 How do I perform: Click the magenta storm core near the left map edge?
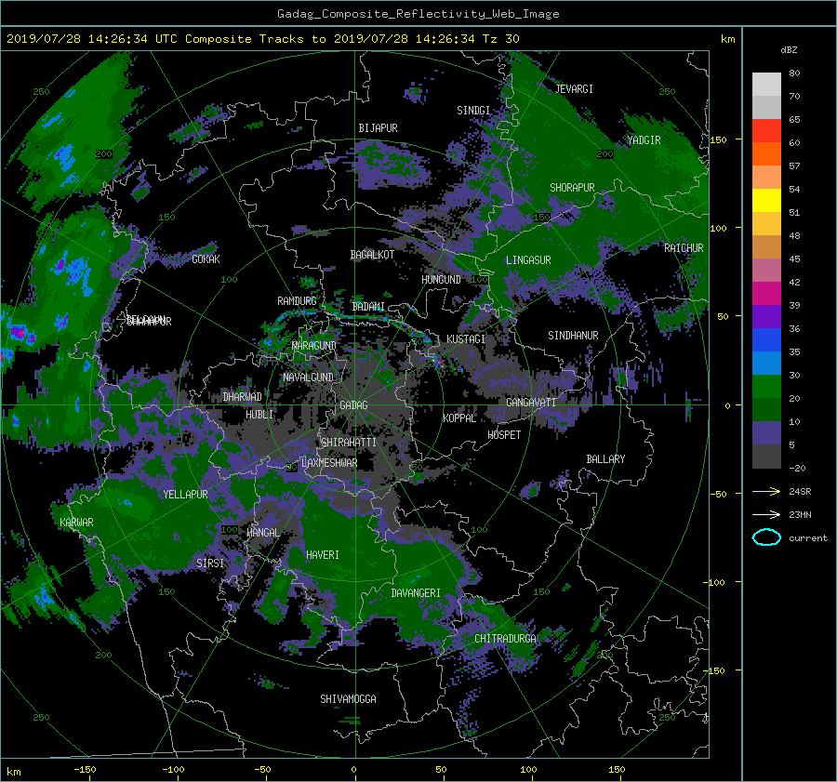[18, 331]
